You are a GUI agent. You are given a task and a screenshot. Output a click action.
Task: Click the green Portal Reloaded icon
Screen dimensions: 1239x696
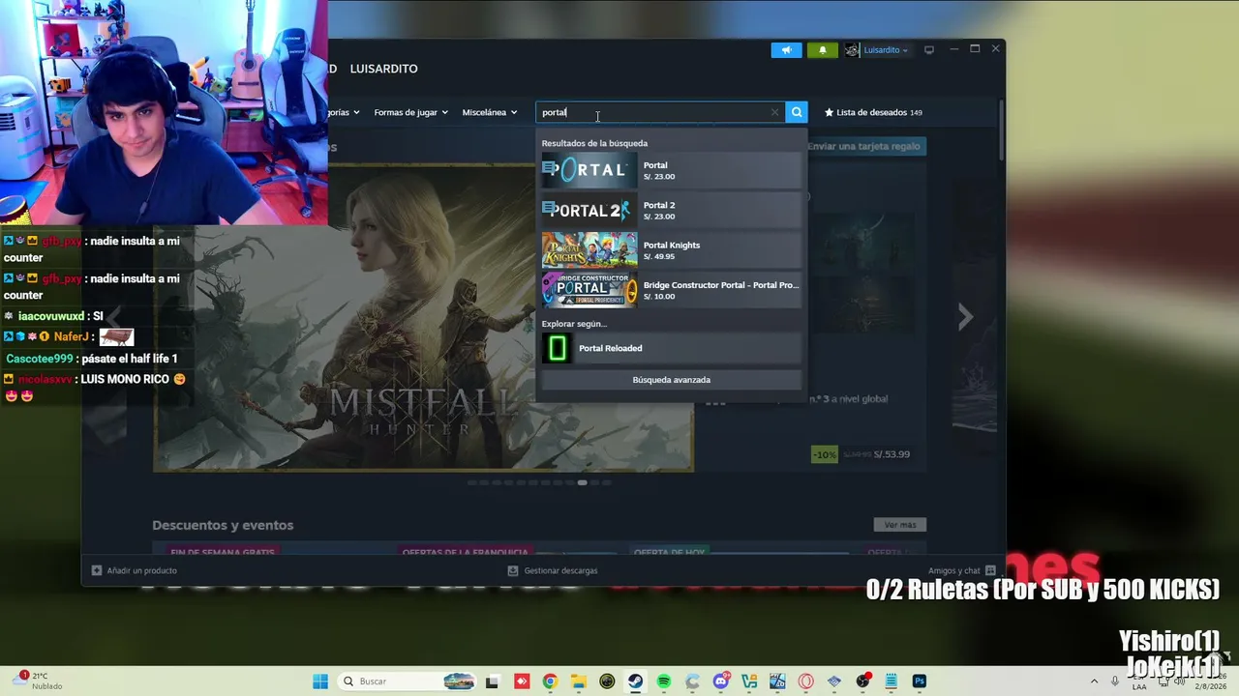point(557,348)
